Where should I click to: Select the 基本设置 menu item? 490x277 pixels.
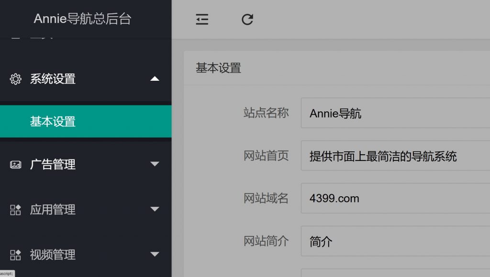(86, 121)
